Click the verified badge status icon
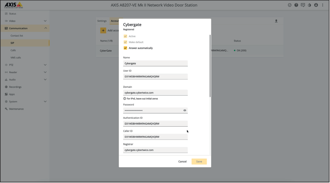330x183 pixels. coord(289,5)
